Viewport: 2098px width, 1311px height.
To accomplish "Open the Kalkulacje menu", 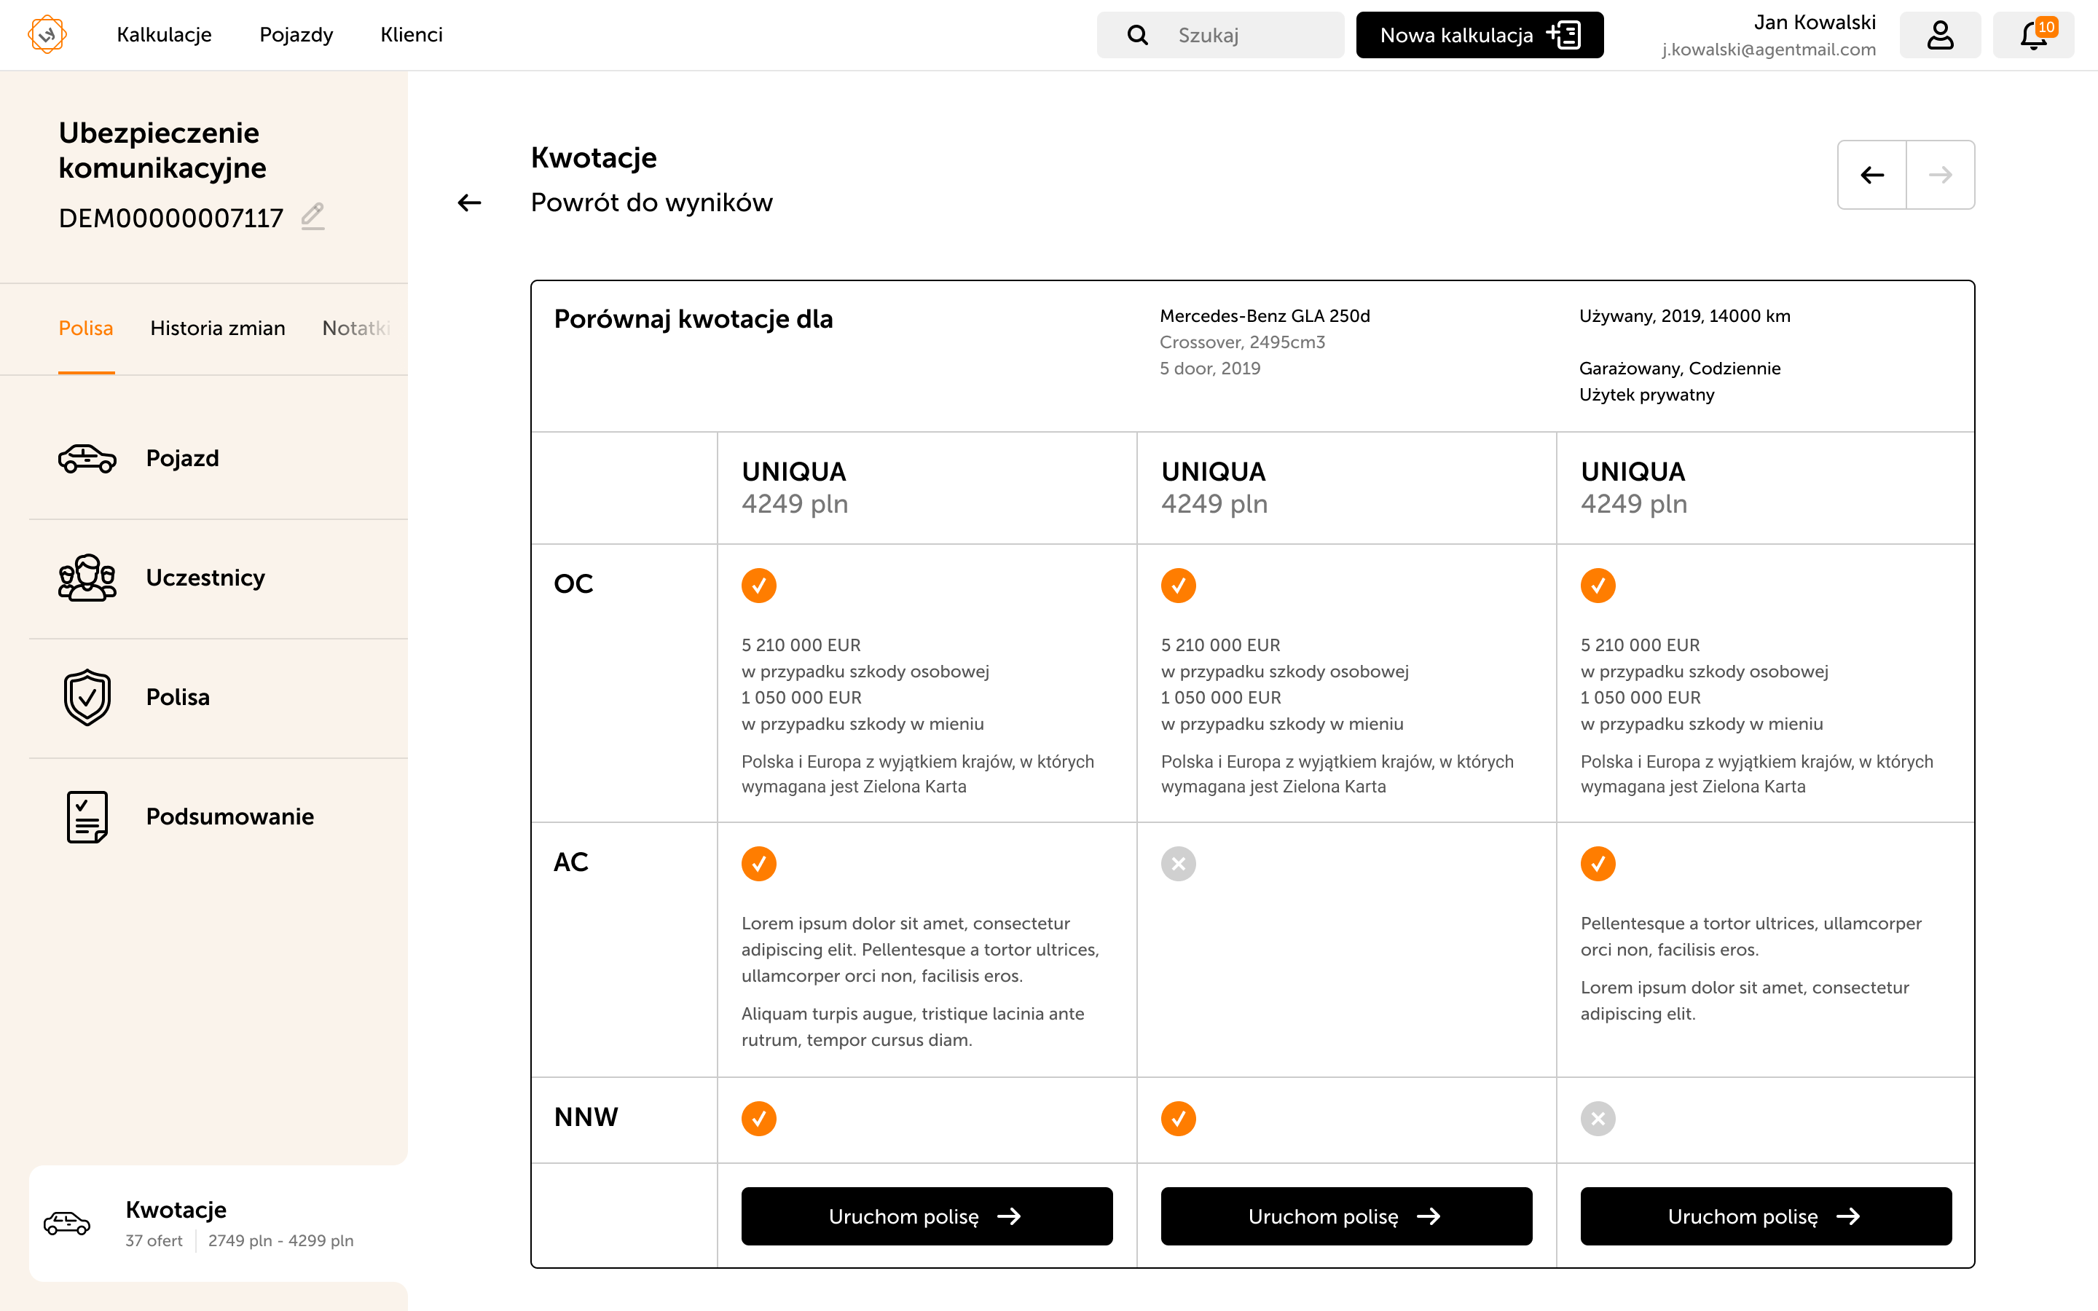I will click(x=164, y=35).
